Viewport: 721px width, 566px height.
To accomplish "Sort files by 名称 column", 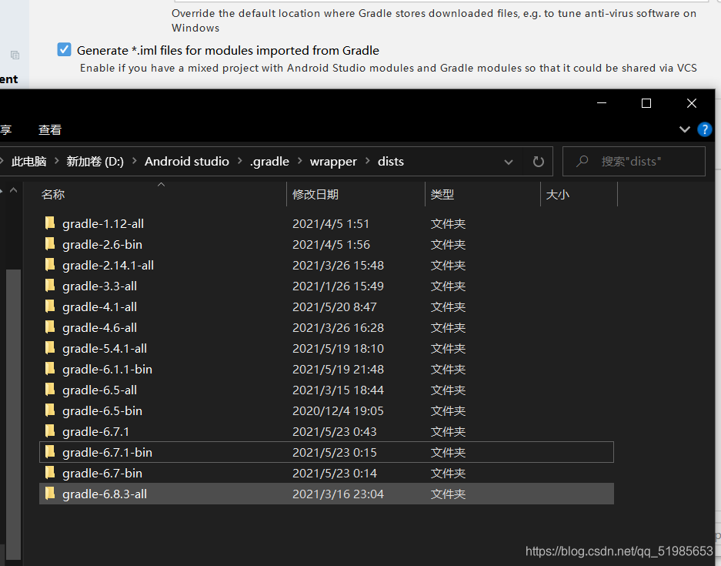I will (x=53, y=195).
